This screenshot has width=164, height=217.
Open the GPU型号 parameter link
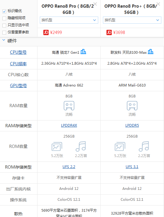[x=18, y=86]
